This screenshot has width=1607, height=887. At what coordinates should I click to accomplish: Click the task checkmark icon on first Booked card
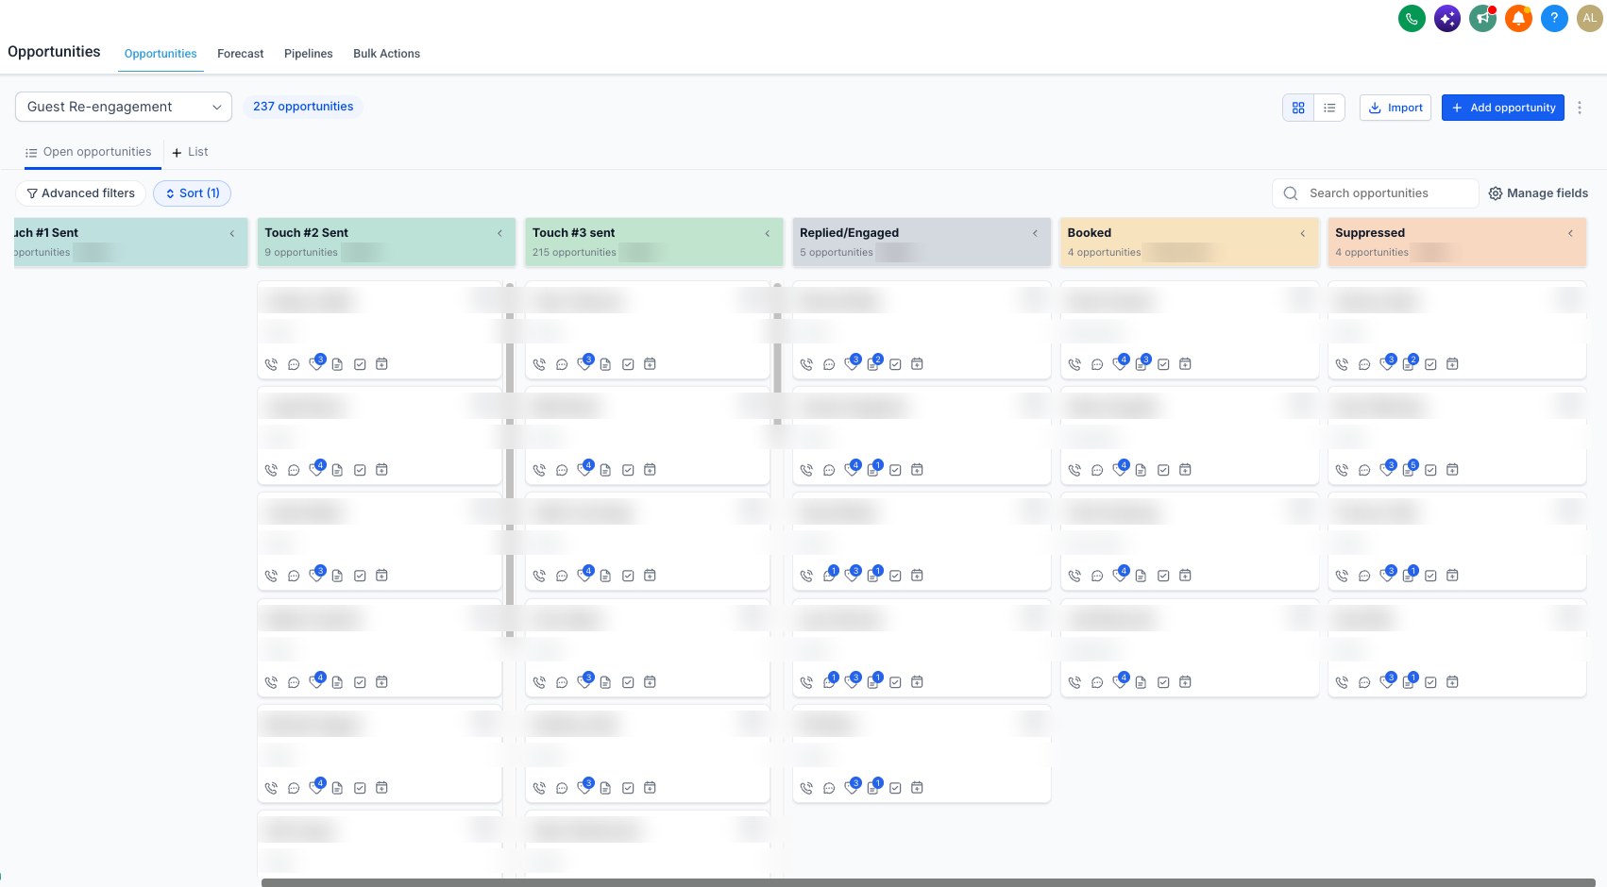click(1163, 364)
